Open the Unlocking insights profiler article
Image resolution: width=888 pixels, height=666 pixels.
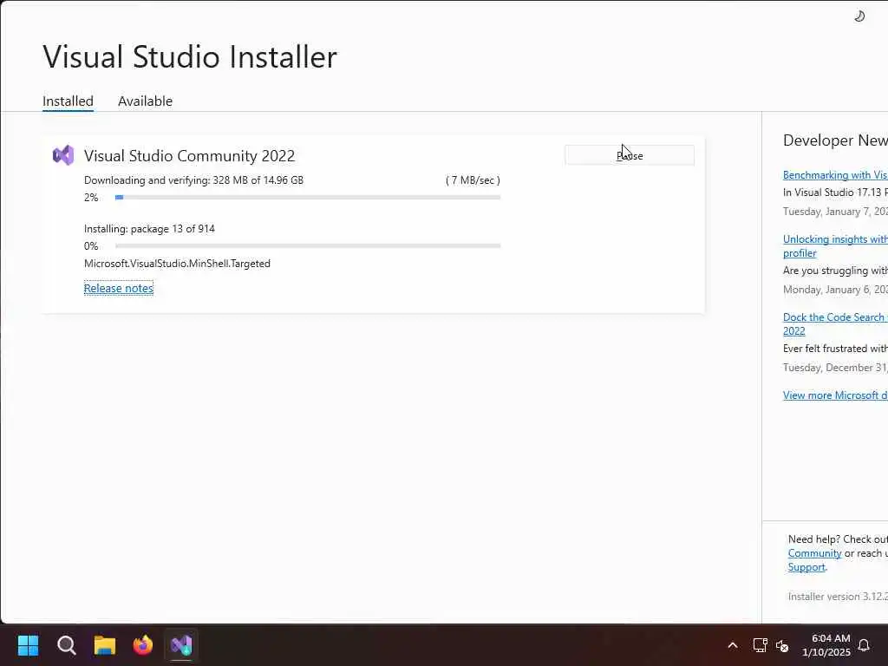tap(835, 245)
